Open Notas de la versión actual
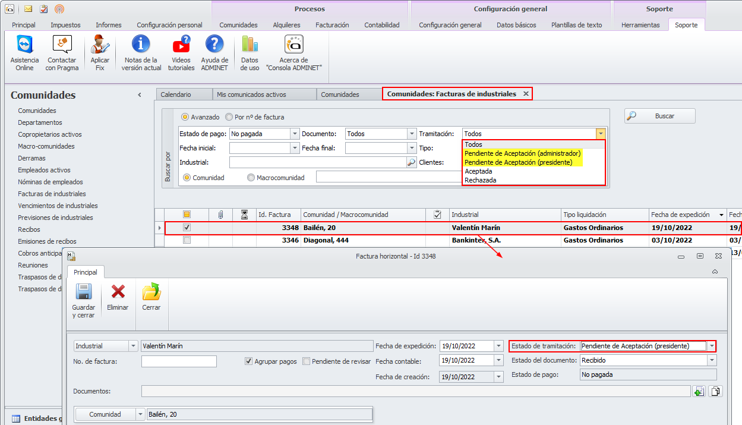The height and width of the screenshot is (425, 742). (141, 45)
